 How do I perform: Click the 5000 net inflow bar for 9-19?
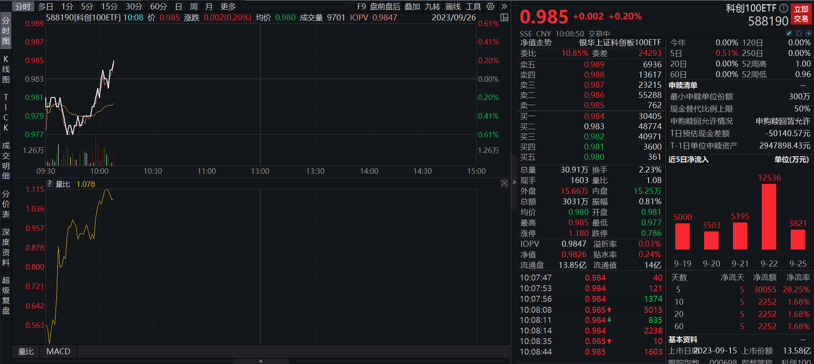683,236
